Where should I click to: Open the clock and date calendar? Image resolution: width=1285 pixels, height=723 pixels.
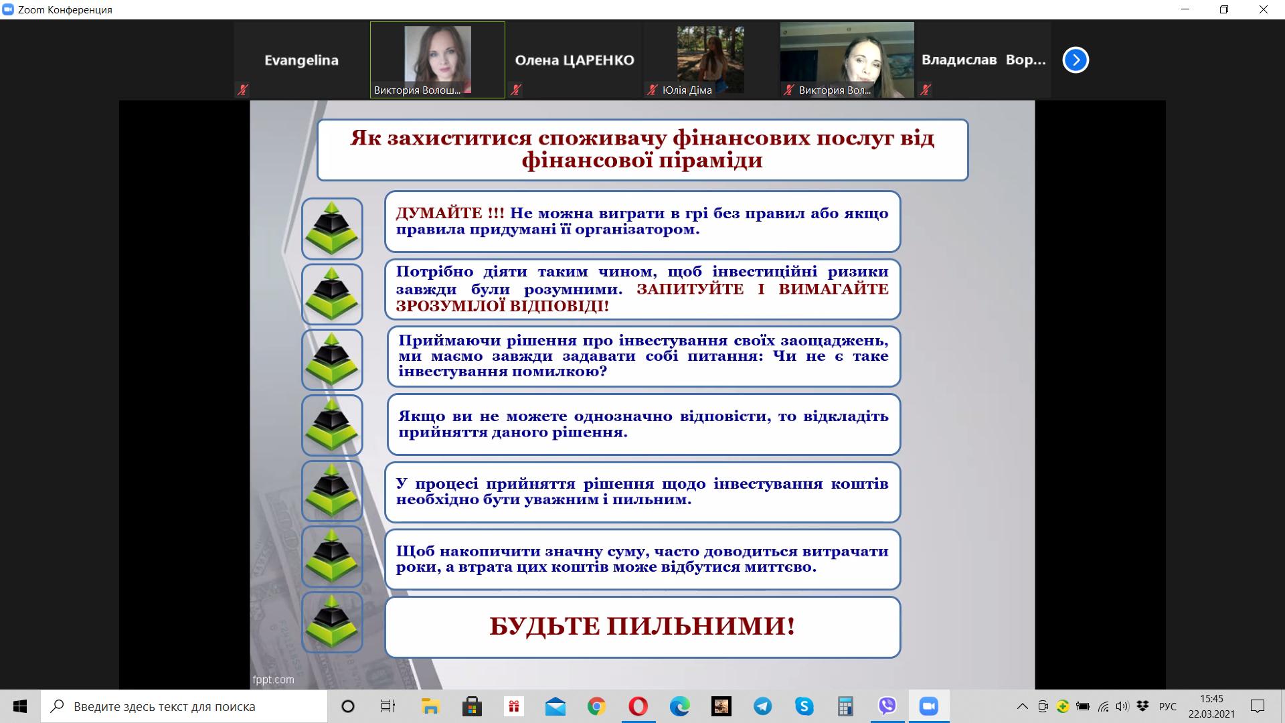tap(1211, 706)
